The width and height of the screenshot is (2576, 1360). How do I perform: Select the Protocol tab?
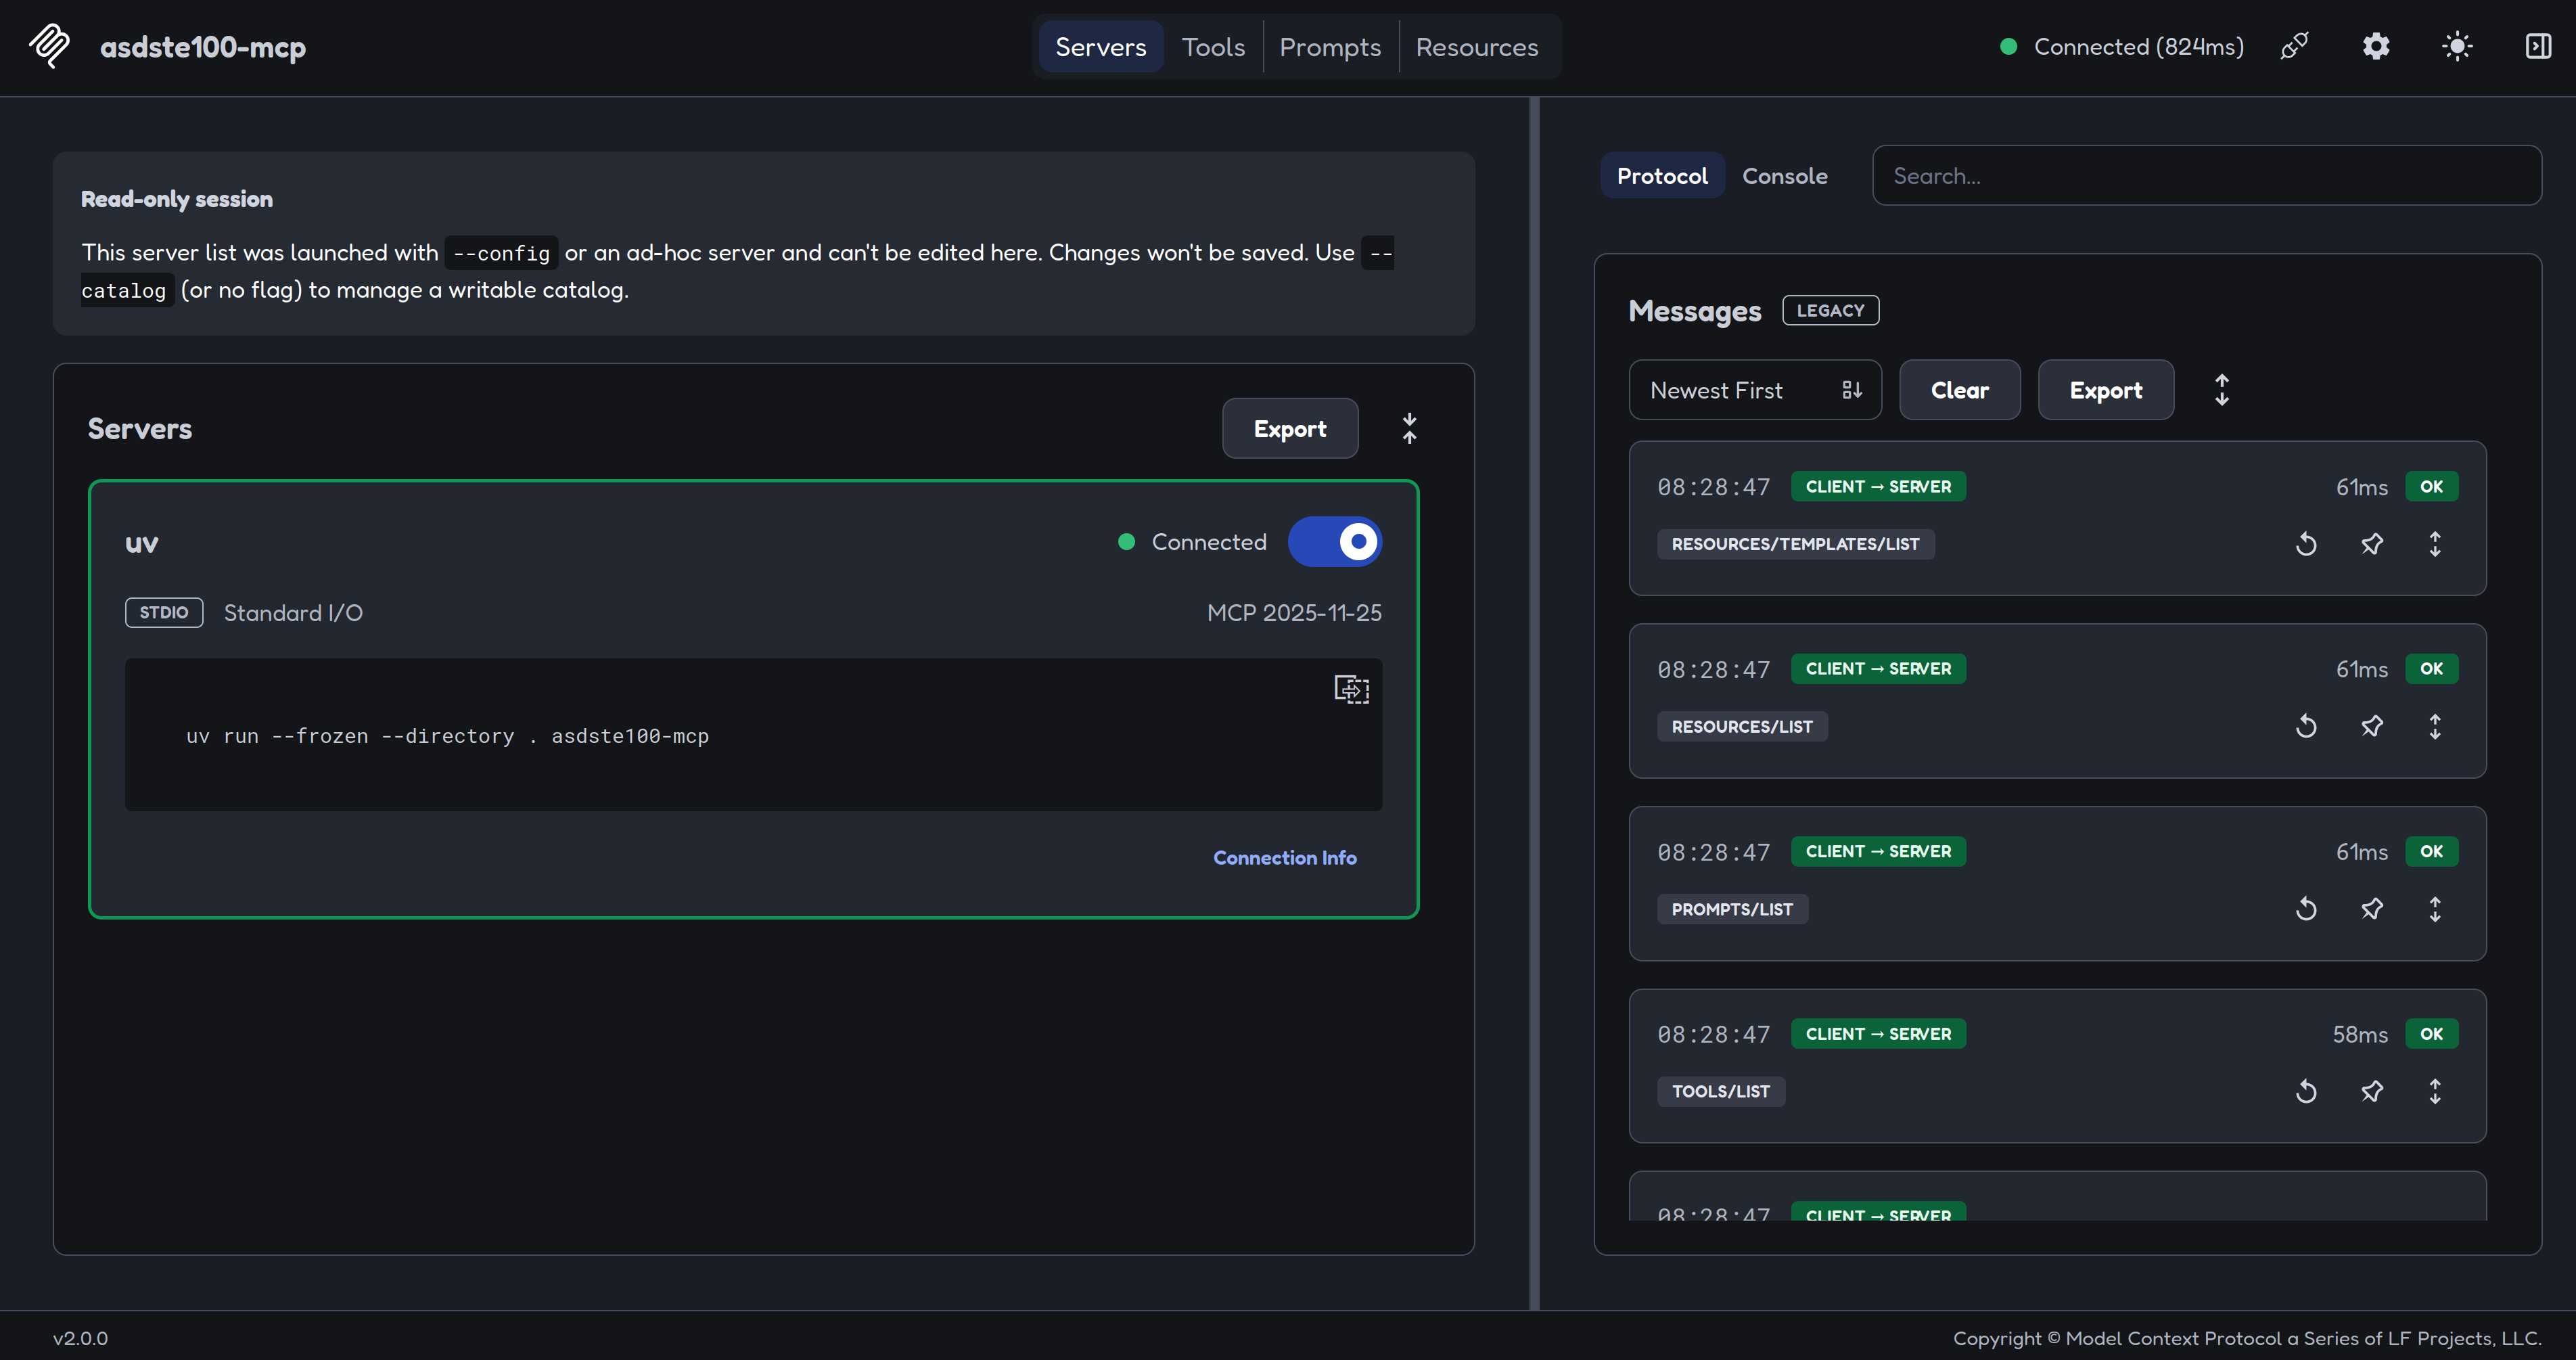(x=1662, y=176)
